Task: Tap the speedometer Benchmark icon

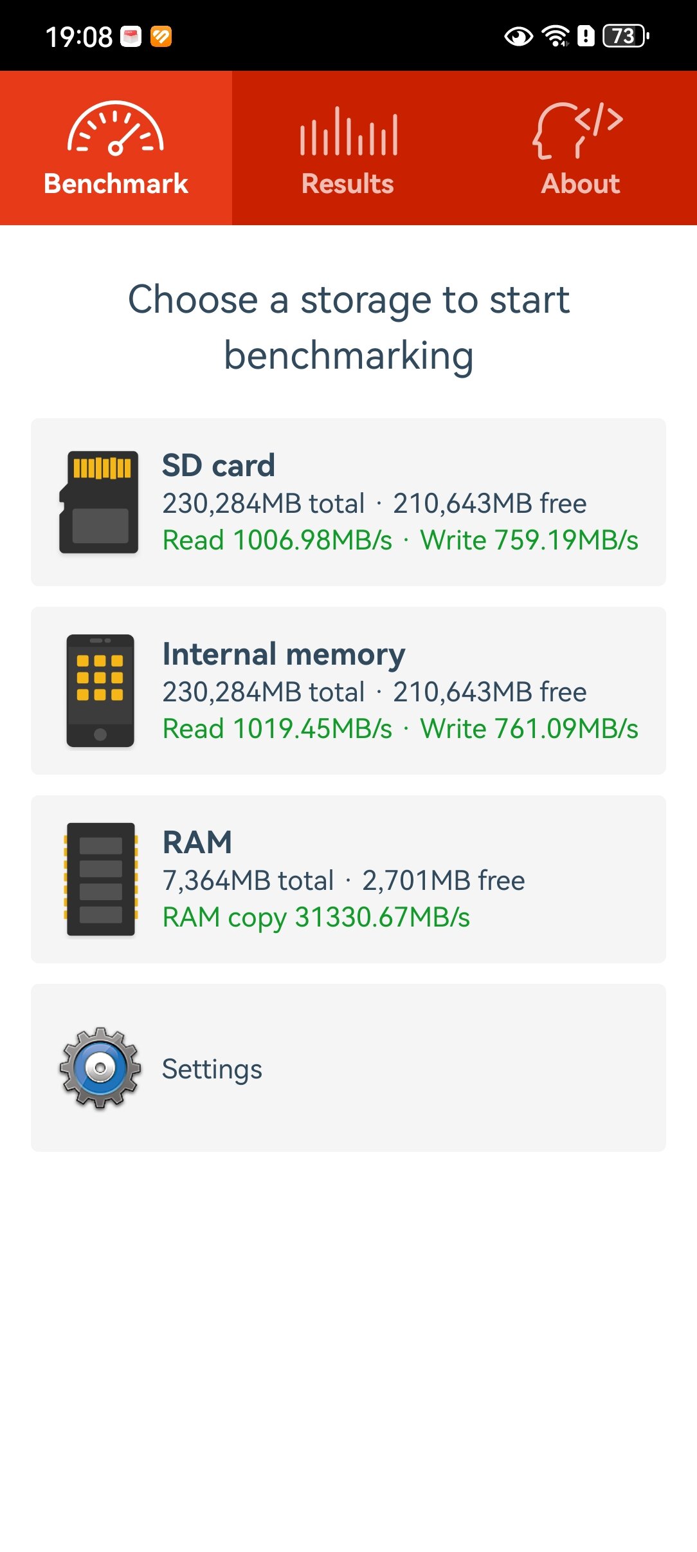Action: (116, 129)
